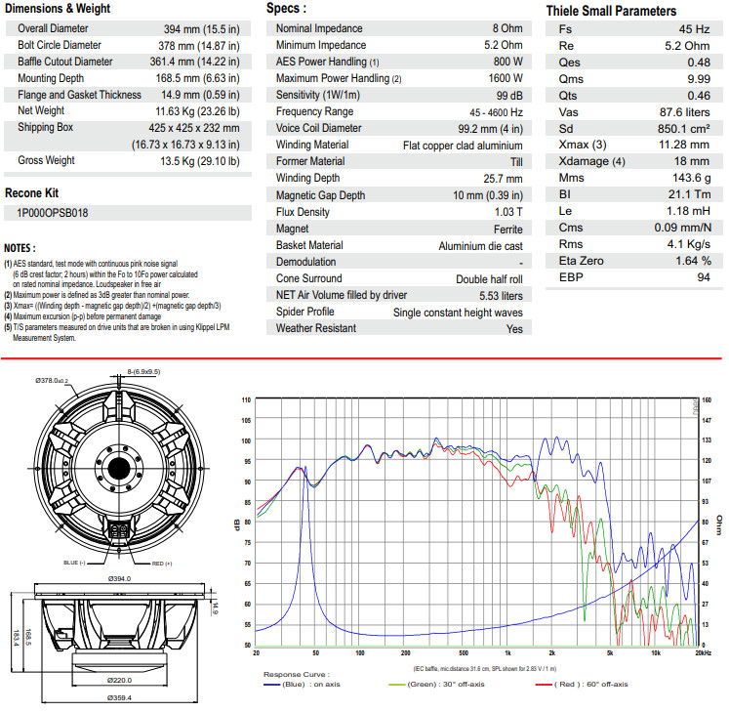Click the 'Recone Kit' heading
The width and height of the screenshot is (729, 712).
31,193
